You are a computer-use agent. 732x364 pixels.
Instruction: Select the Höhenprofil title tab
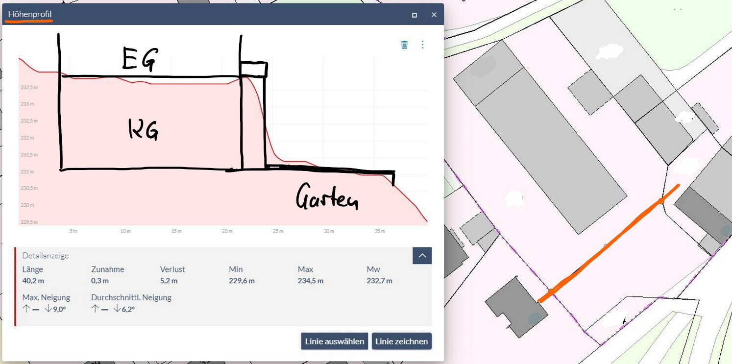tap(30, 15)
